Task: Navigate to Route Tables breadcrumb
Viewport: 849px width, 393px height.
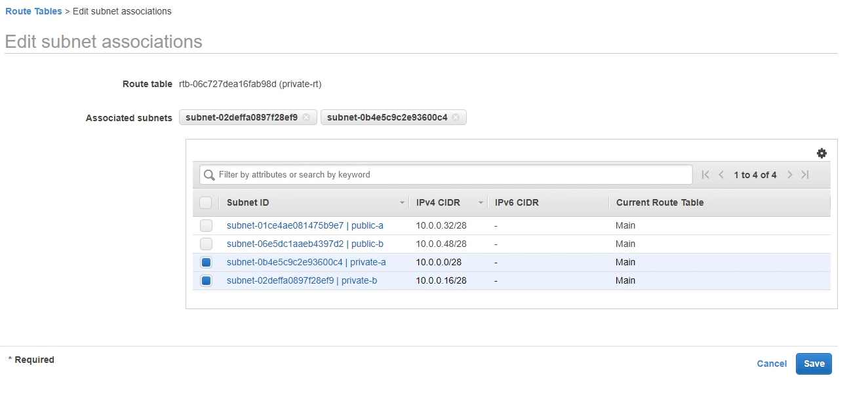Action: [33, 11]
